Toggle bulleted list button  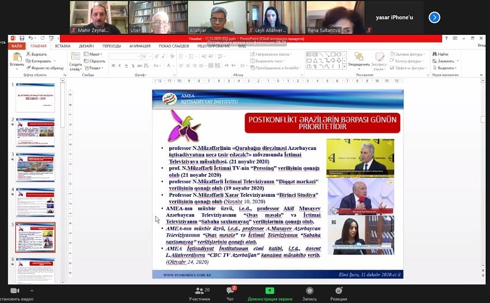click(x=181, y=56)
